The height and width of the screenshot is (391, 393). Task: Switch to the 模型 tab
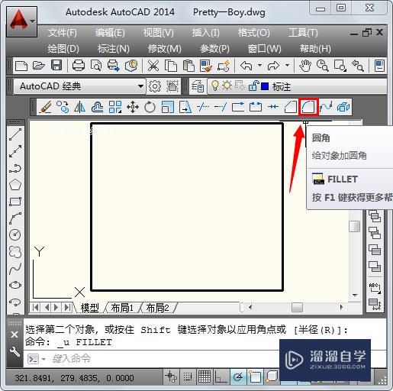click(x=90, y=308)
